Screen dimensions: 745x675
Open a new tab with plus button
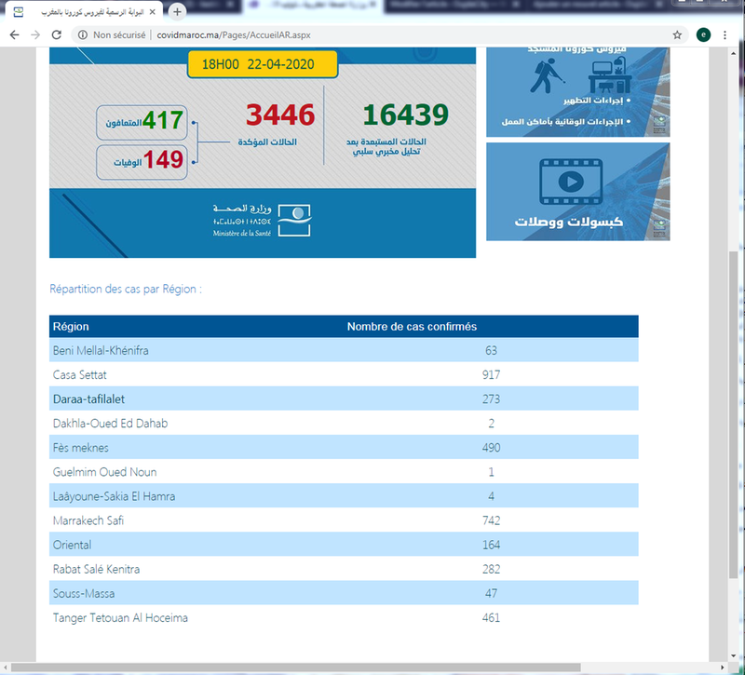pyautogui.click(x=177, y=11)
